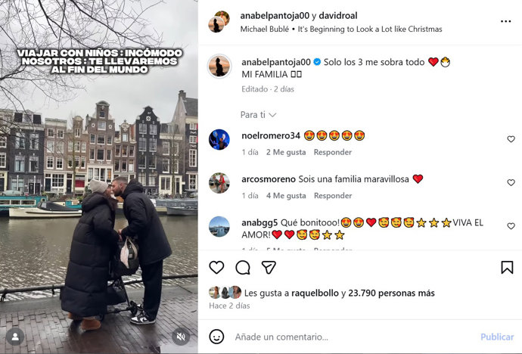View likes on arcosmoreno's comment
522x354 pixels.
point(286,196)
